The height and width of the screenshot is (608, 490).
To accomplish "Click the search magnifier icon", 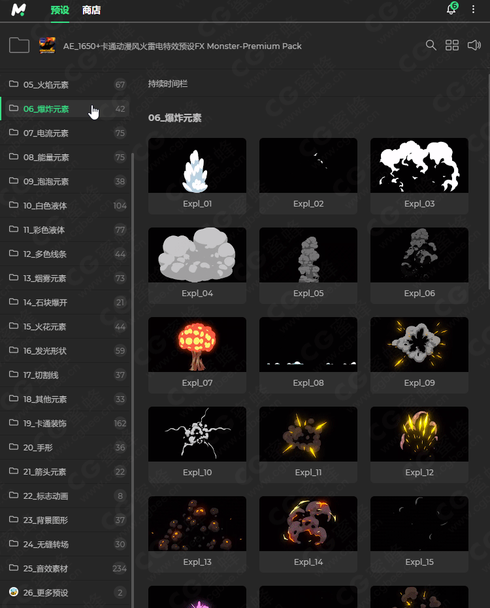I will tap(431, 45).
